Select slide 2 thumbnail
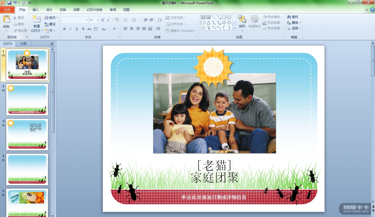The height and width of the screenshot is (217, 375). click(27, 99)
